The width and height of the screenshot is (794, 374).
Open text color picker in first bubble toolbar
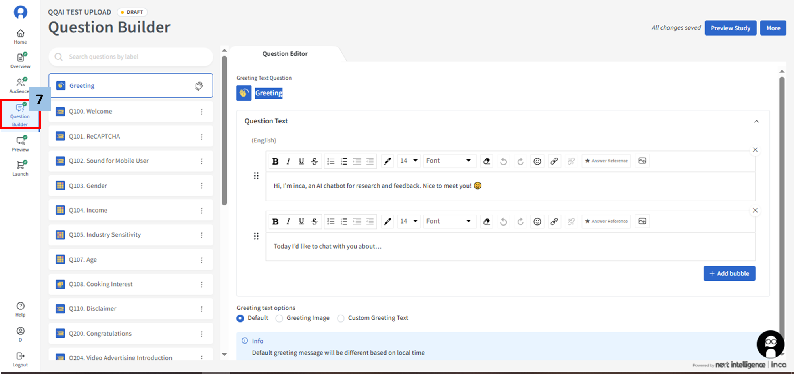pos(387,161)
